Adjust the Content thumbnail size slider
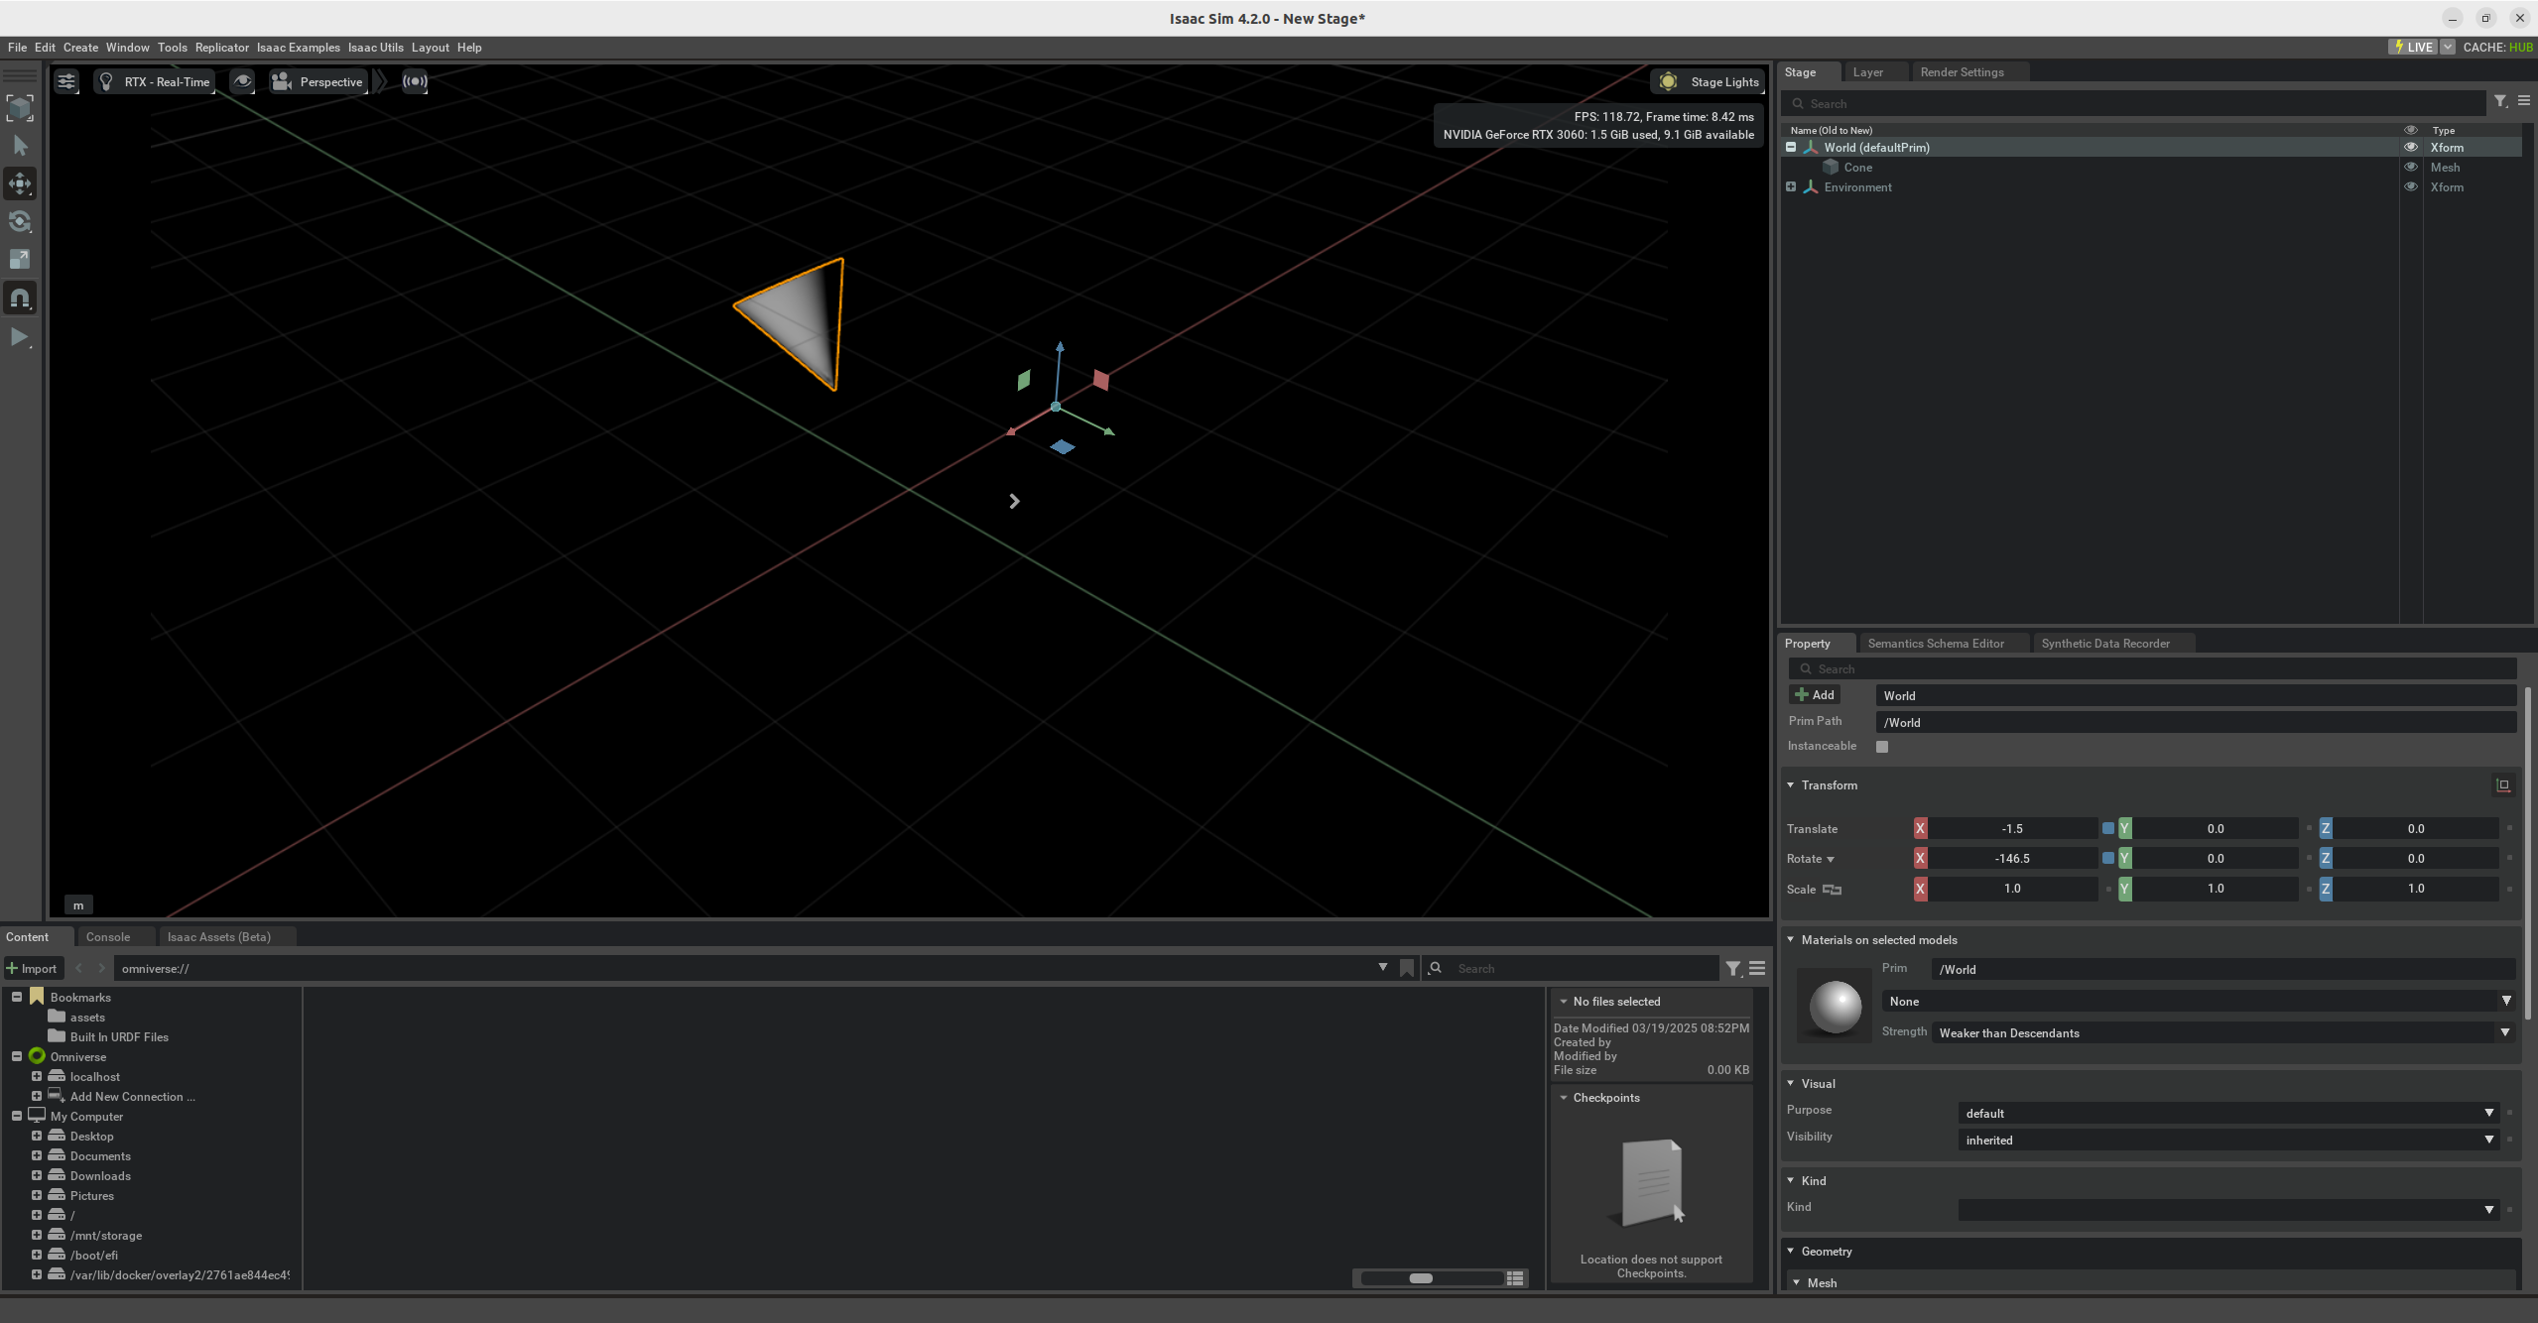The height and width of the screenshot is (1323, 2538). (x=1431, y=1278)
